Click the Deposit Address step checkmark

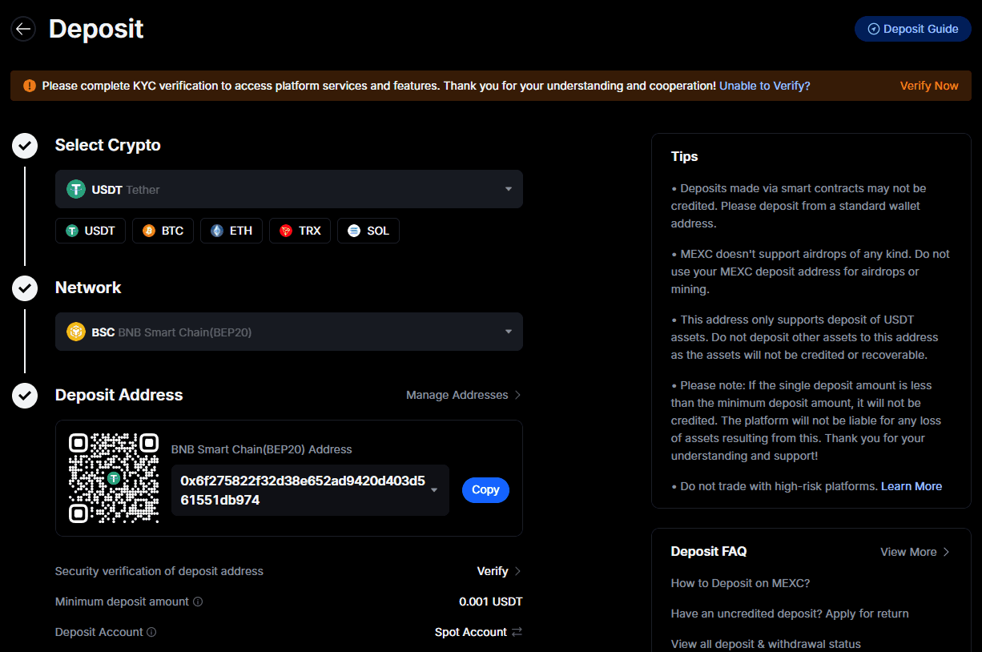point(25,396)
